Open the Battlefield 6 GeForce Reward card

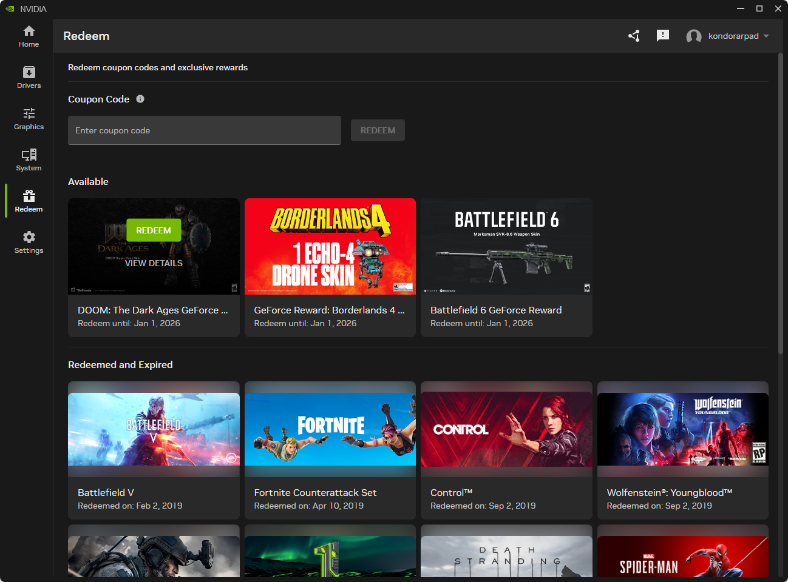pos(506,267)
